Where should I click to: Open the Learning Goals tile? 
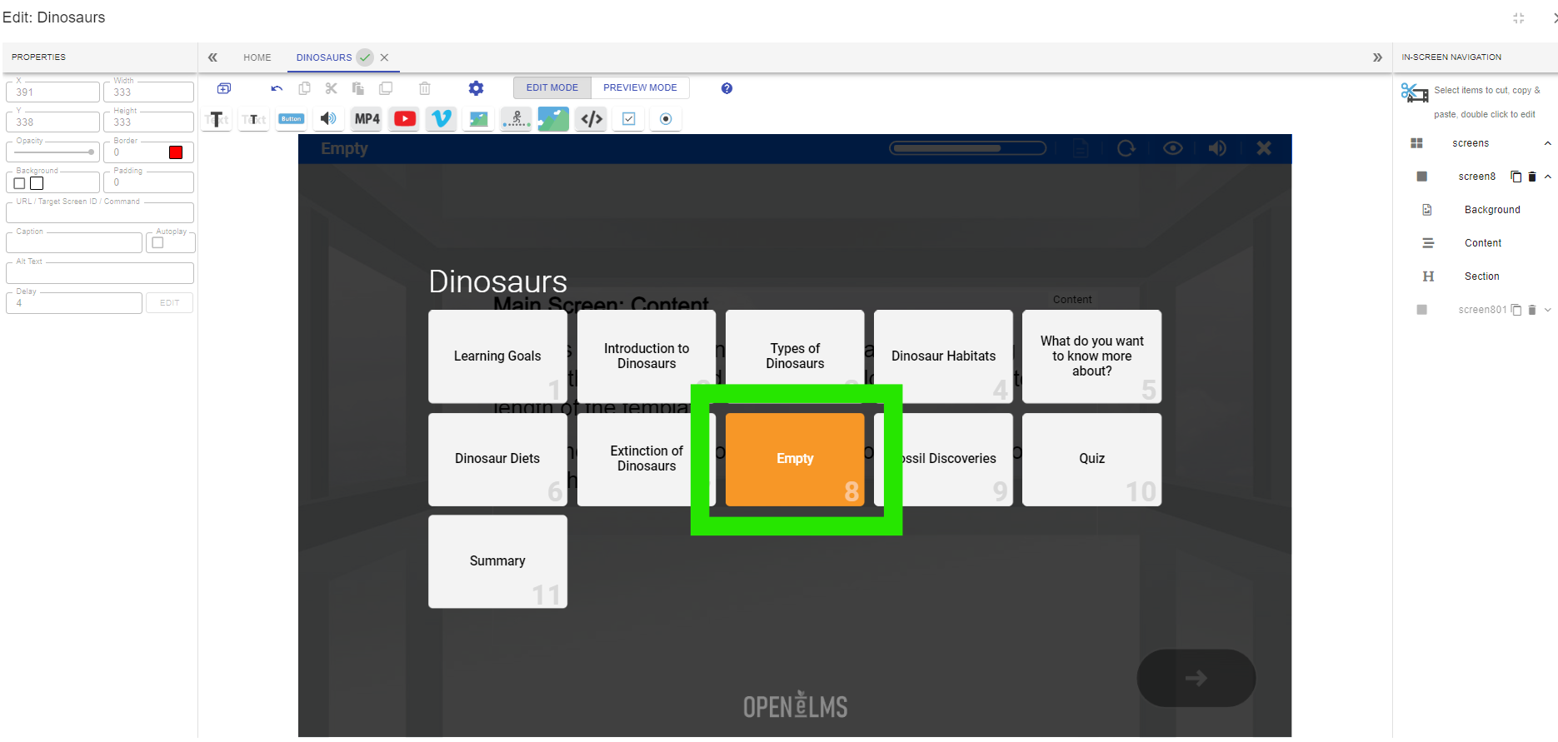[x=497, y=356]
